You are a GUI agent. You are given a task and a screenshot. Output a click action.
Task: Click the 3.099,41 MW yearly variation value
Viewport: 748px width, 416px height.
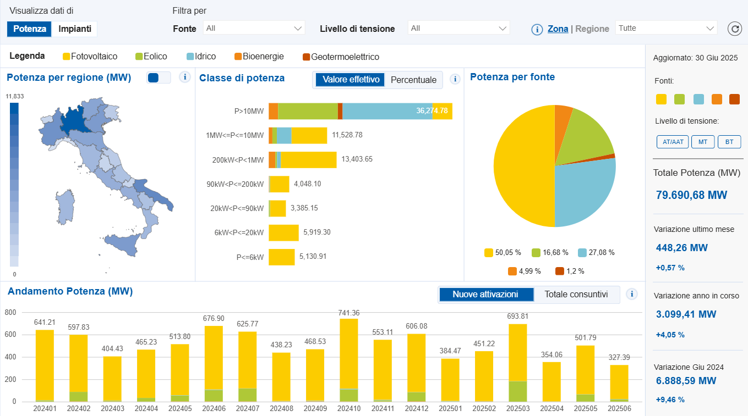pos(686,314)
